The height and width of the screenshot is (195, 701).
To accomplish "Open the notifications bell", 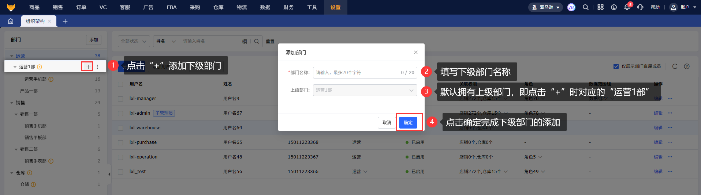I will tap(627, 7).
